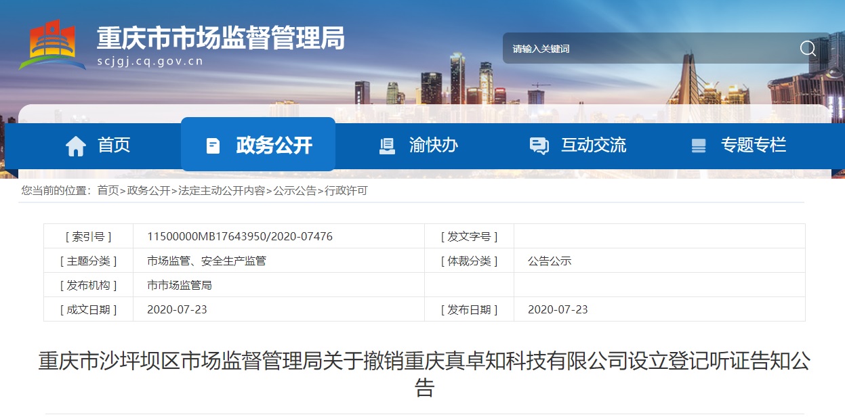Click the chat bubble icon beside 互动交流
Screen dimensions: 845x419
[539, 146]
